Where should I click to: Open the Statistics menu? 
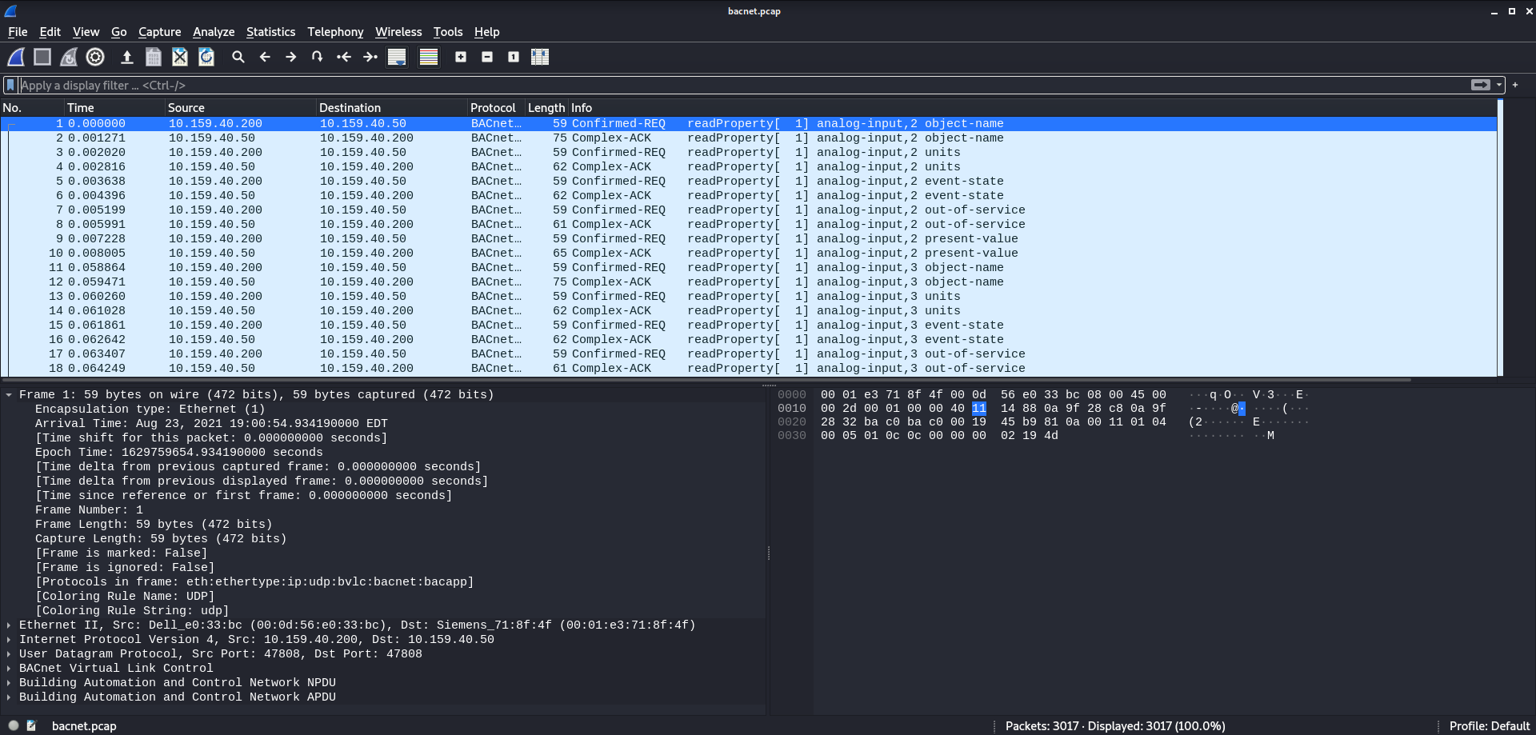click(270, 32)
